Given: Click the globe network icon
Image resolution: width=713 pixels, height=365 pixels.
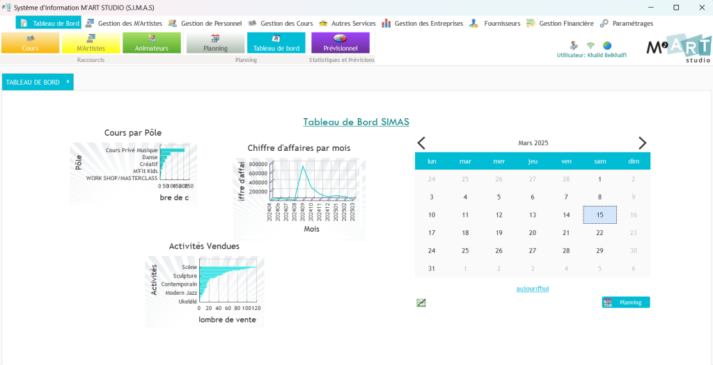Looking at the screenshot, I should click(607, 45).
